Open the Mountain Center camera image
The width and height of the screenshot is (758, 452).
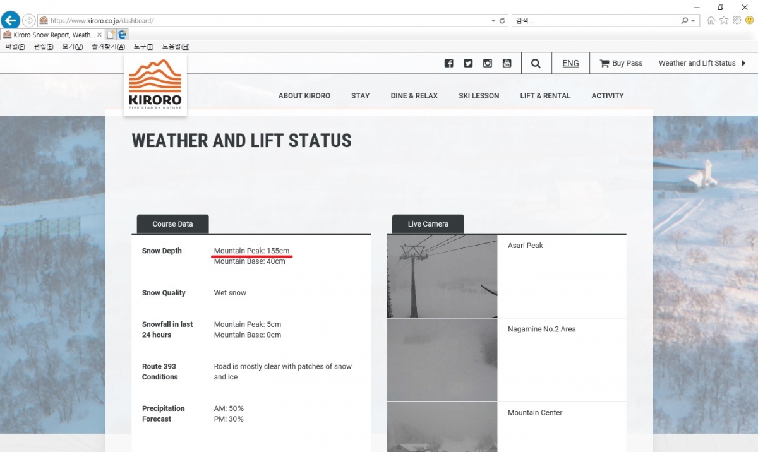point(442,427)
